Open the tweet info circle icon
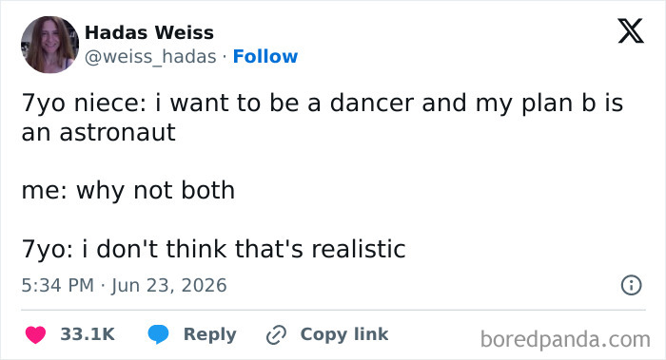This screenshot has height=360, width=666. (x=631, y=285)
